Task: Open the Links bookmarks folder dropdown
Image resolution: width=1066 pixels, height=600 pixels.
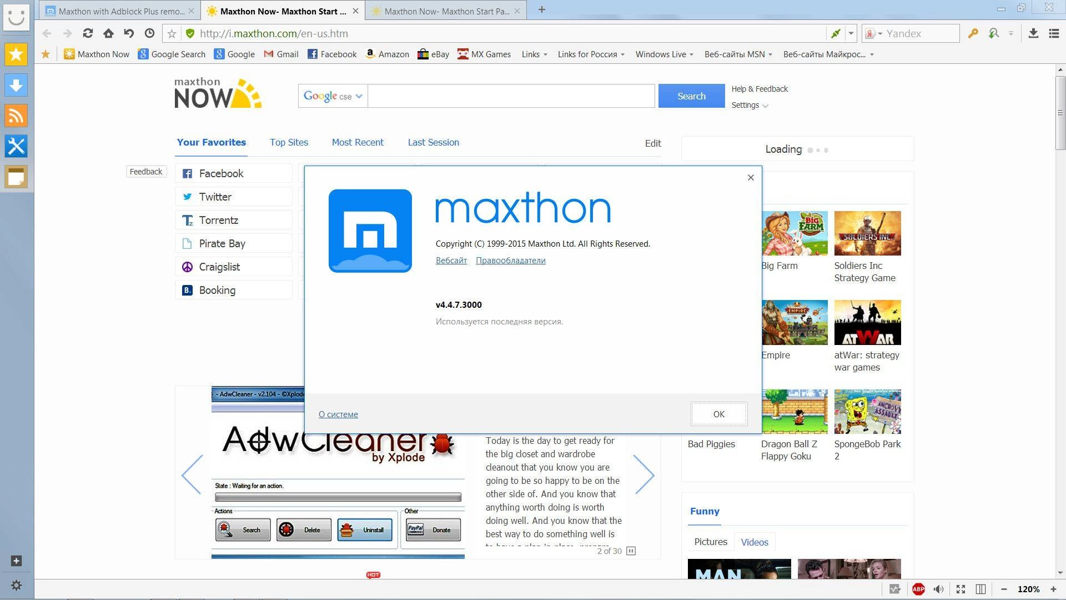Action: click(x=535, y=54)
